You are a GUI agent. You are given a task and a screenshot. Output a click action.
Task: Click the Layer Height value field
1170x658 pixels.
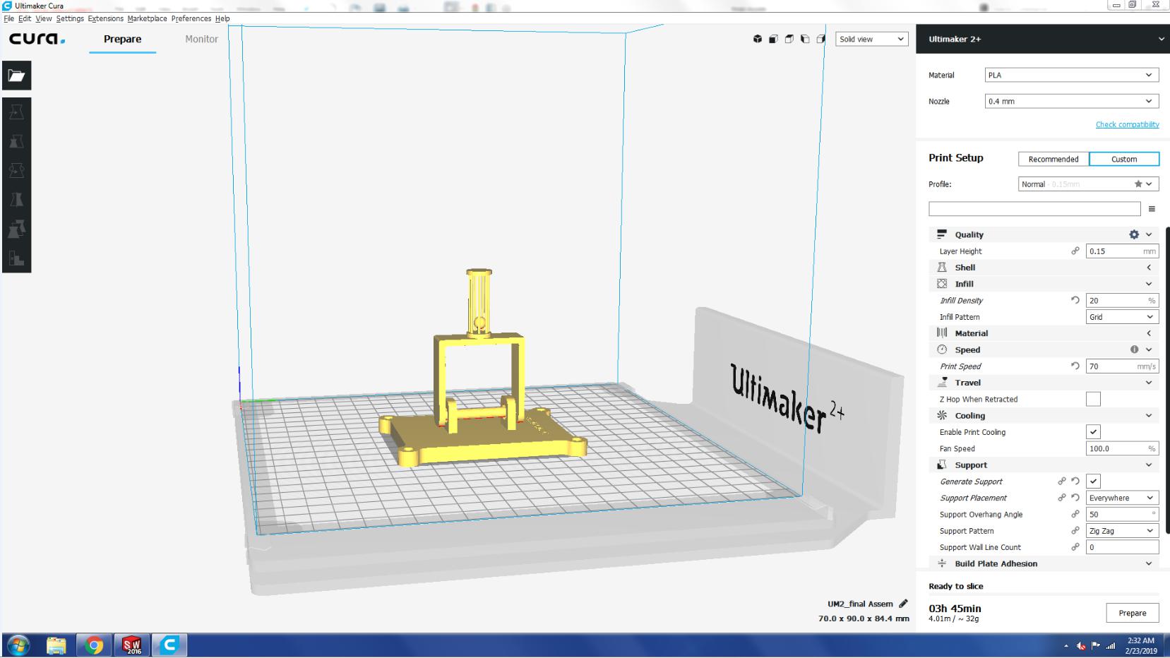click(x=1122, y=251)
